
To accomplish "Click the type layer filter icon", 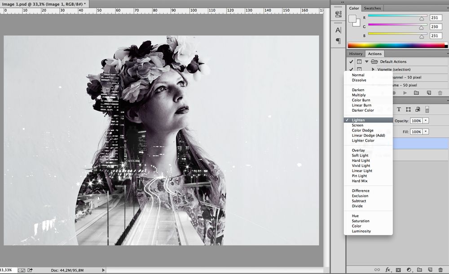I will [399, 109].
